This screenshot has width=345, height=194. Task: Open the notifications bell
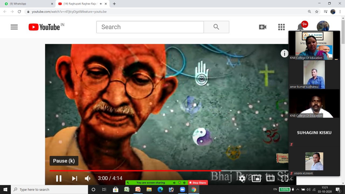(300, 27)
